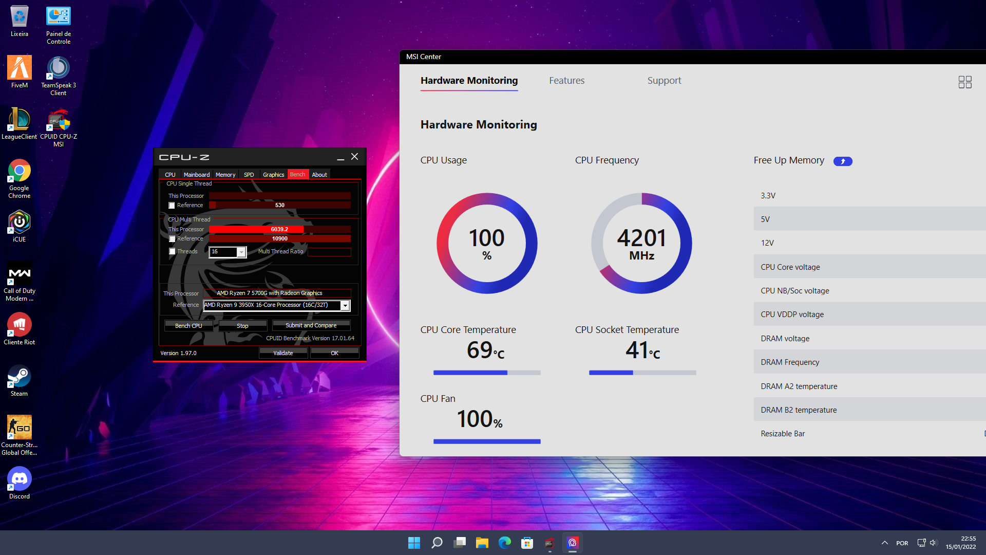Click the Submit and Compare button
Screen dimensions: 986x555
[x=311, y=326]
